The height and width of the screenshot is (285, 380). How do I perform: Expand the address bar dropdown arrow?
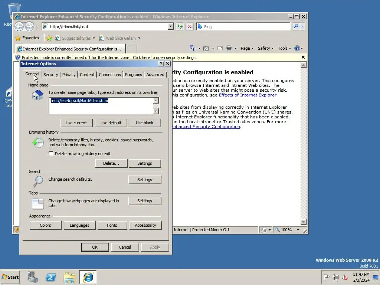point(171,26)
